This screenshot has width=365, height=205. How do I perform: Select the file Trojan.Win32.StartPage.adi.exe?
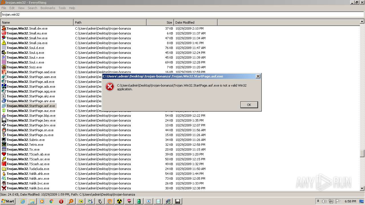point(31,82)
